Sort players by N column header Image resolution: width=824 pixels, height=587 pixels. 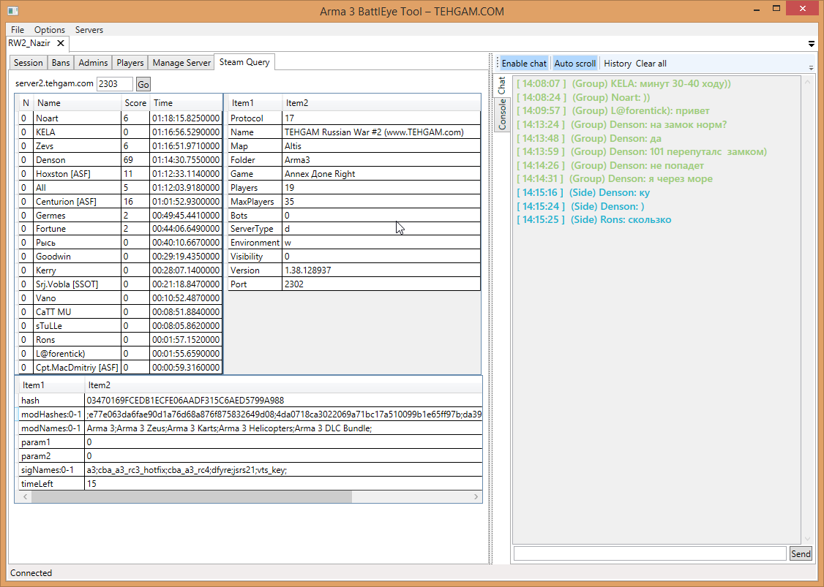pyautogui.click(x=26, y=103)
